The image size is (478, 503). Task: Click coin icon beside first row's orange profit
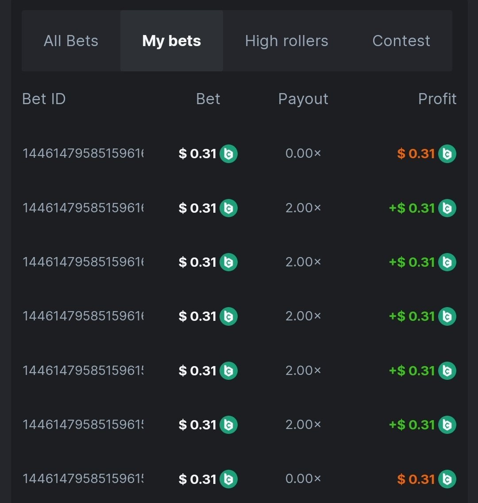click(x=447, y=154)
